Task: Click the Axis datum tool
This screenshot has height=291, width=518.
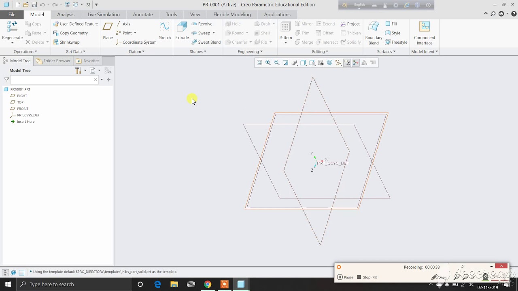Action: (x=123, y=24)
